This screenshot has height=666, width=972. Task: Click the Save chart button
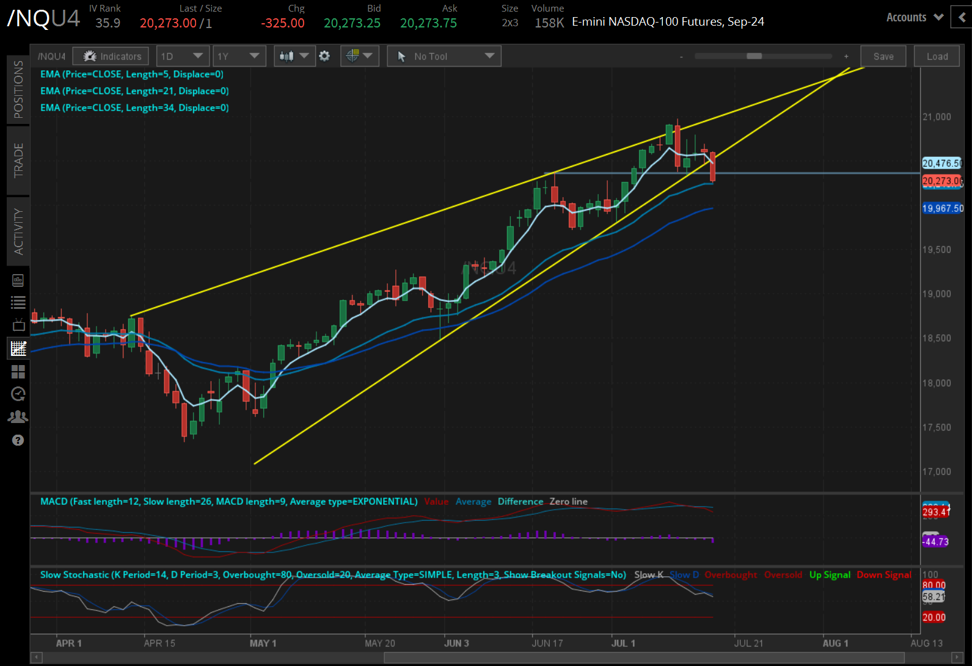(883, 56)
